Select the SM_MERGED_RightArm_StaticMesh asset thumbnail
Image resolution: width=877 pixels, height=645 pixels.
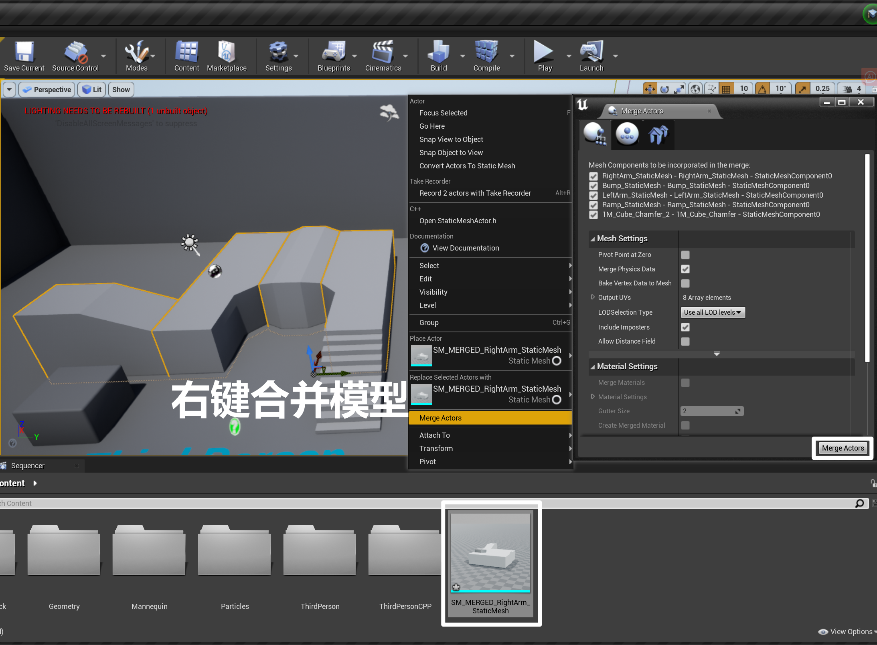point(490,552)
